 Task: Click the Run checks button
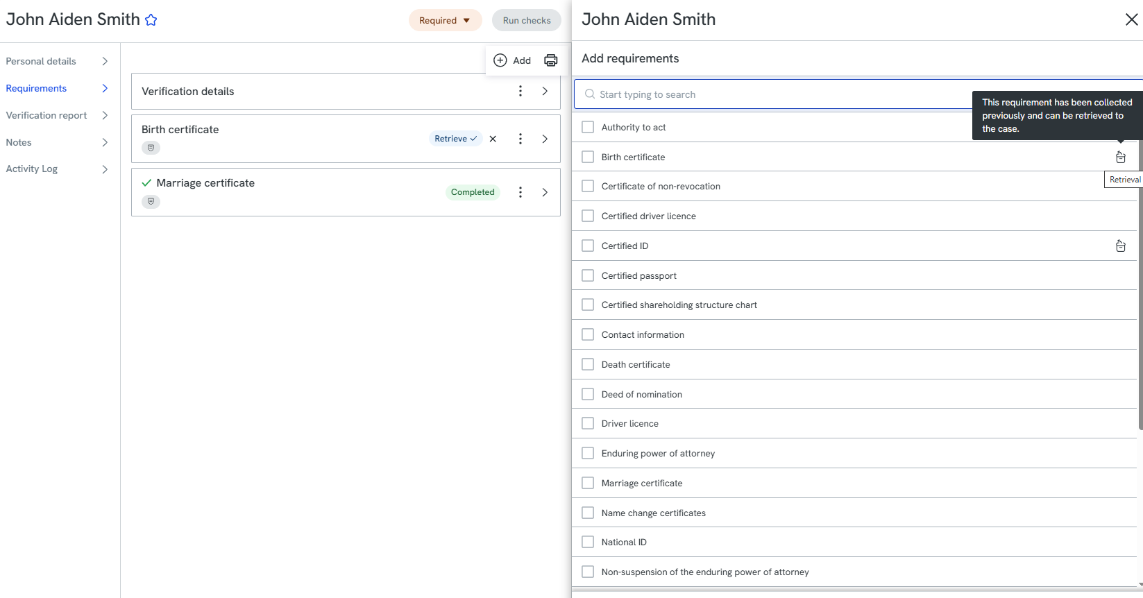527,20
